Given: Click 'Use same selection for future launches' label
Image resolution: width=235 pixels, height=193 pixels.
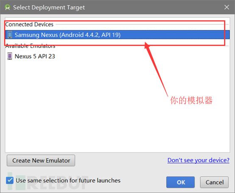Looking at the screenshot, I should 68,180.
